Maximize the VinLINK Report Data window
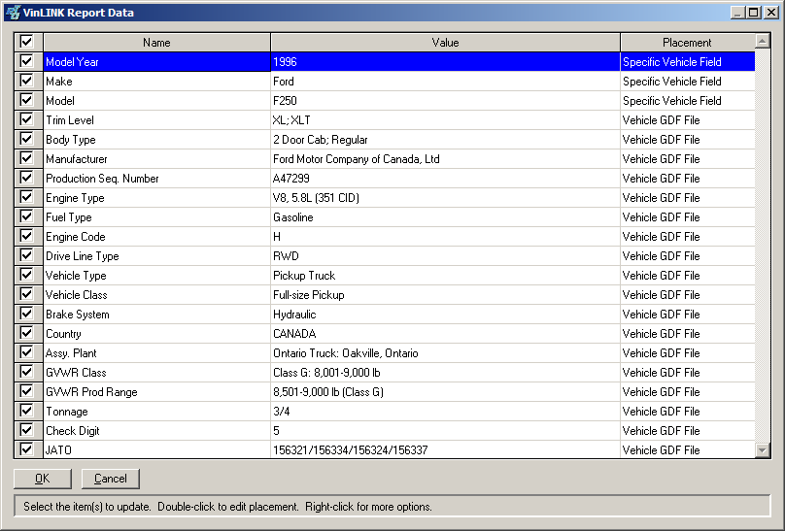The height and width of the screenshot is (531, 785). click(x=754, y=13)
